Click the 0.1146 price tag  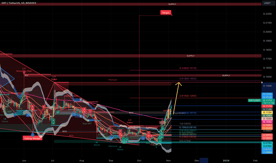point(267,109)
